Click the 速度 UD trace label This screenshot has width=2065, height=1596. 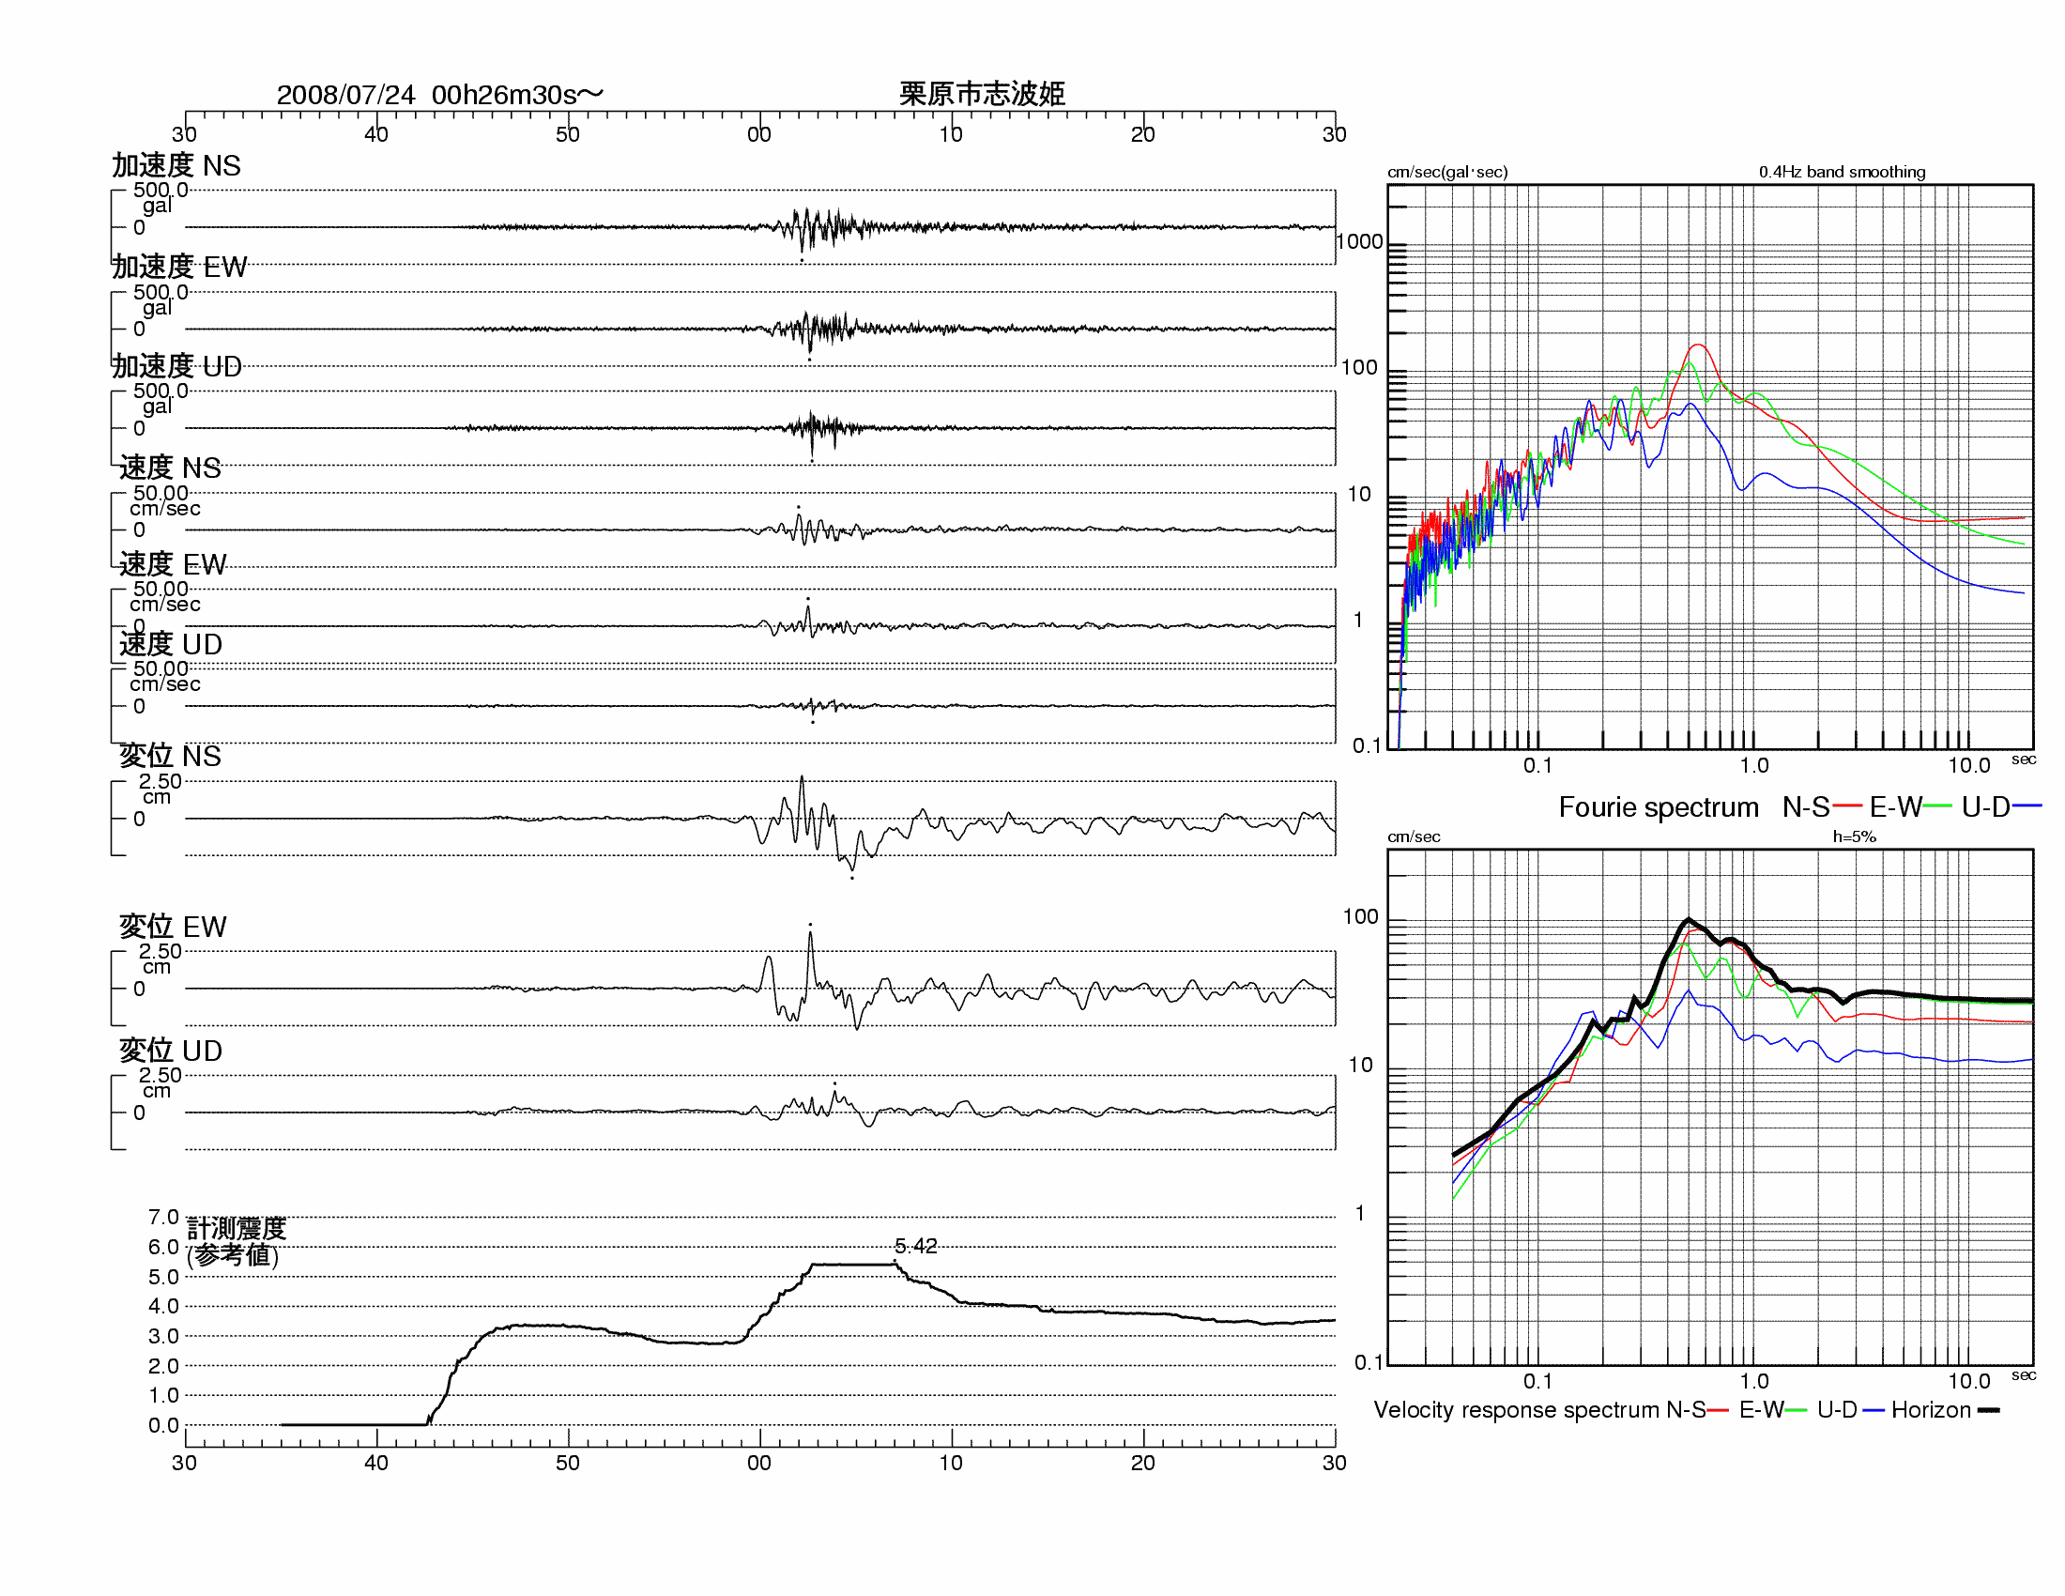tap(170, 644)
